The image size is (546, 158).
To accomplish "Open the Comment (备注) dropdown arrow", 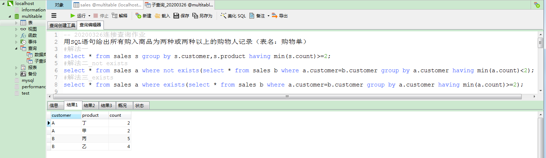I will [268, 16].
